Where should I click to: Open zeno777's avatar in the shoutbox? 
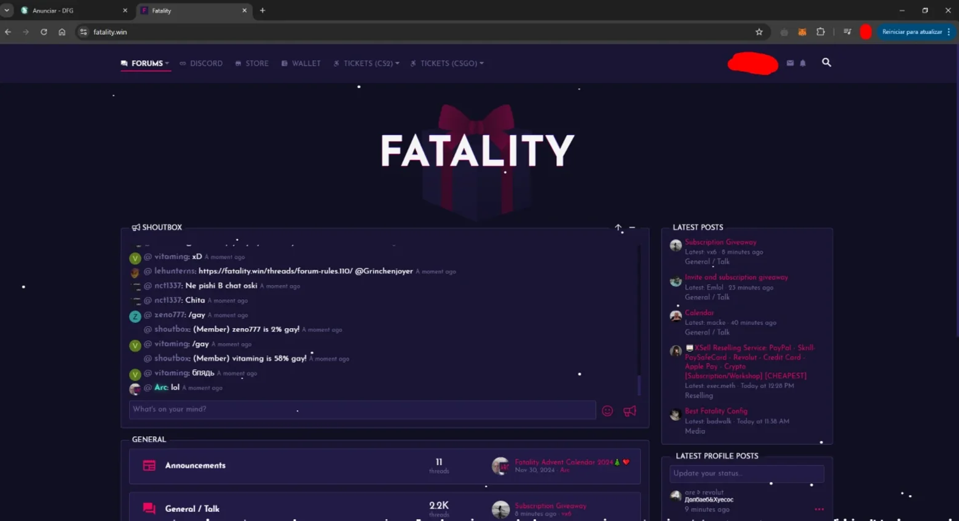[x=135, y=316]
